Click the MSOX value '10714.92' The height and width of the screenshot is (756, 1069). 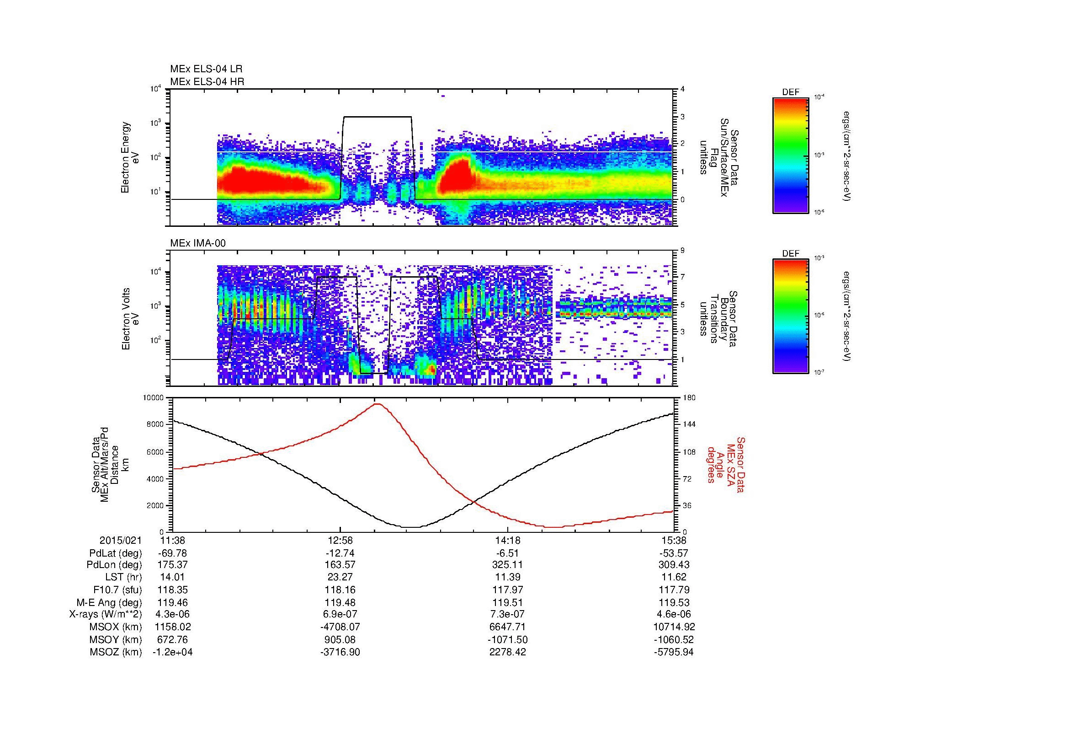[674, 627]
